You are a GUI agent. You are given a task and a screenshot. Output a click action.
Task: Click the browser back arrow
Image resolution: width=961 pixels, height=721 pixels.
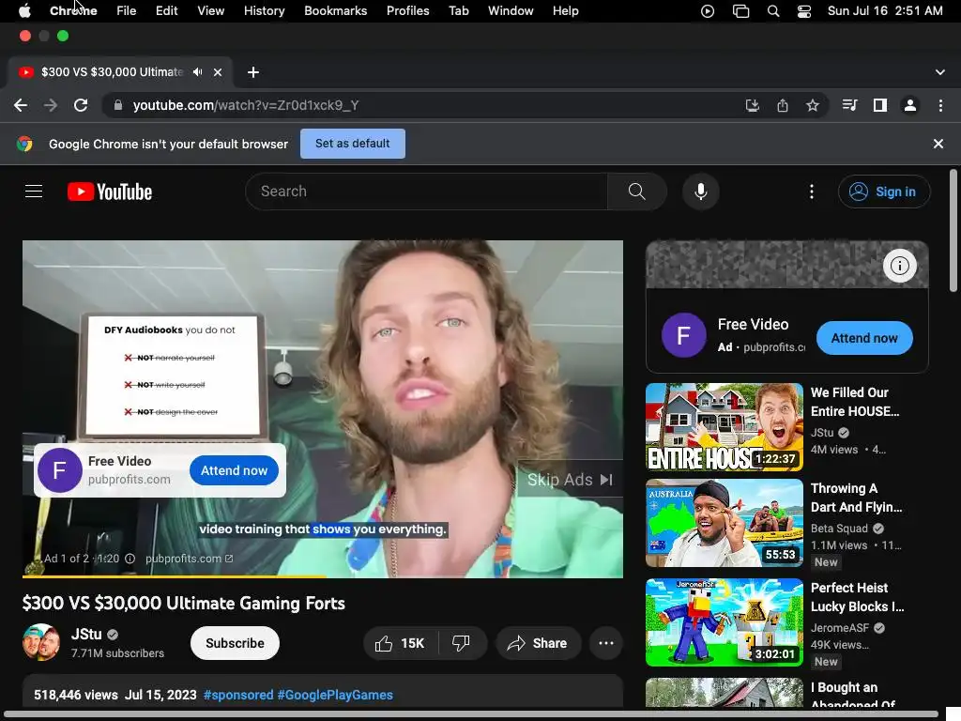pos(21,105)
